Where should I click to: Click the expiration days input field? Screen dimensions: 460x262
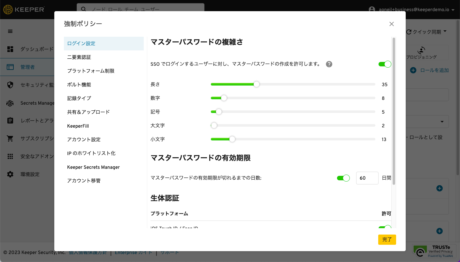[367, 178]
